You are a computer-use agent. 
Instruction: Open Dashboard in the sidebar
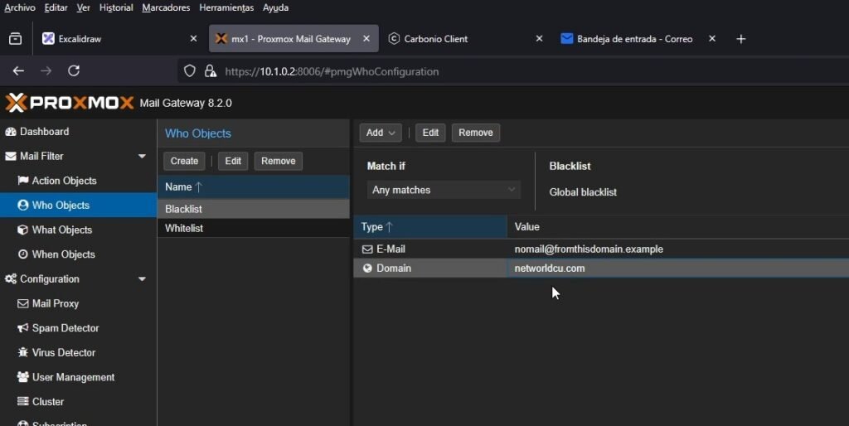pos(45,132)
